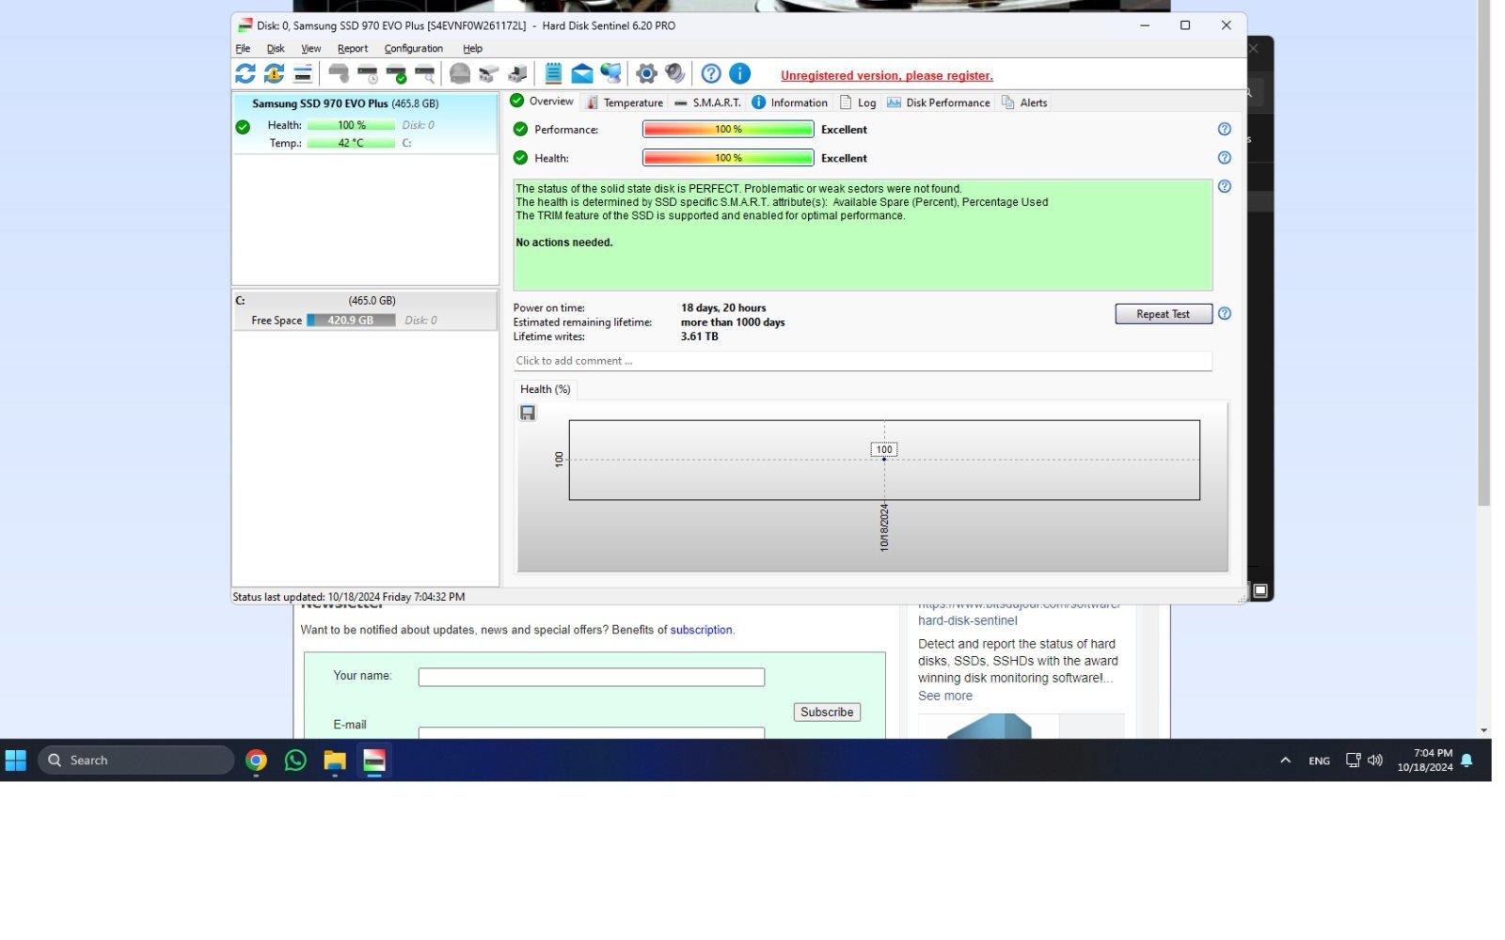The width and height of the screenshot is (1505, 940).
Task: Select the C: (465.0 GB) partition entry
Action: (x=365, y=311)
